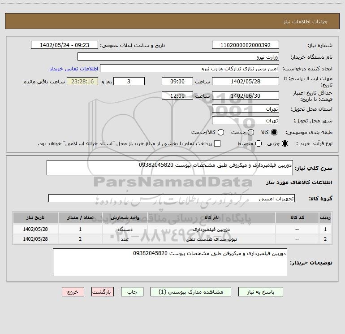Viewport: 345px width, 334px height.
Task: Click the جزئیات اطلاعات نیاز header title
Action: (x=306, y=22)
